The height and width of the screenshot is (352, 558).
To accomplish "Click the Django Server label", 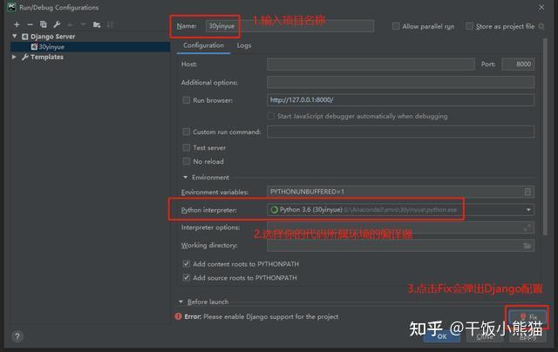I will pyautogui.click(x=52, y=37).
